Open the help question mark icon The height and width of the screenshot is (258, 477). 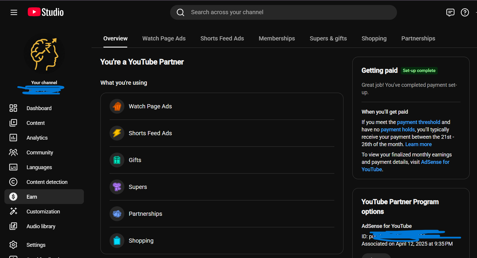(x=465, y=12)
